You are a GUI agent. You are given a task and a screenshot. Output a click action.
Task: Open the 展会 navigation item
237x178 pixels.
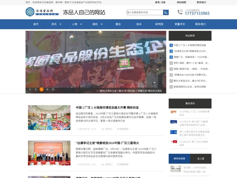tap(118, 24)
